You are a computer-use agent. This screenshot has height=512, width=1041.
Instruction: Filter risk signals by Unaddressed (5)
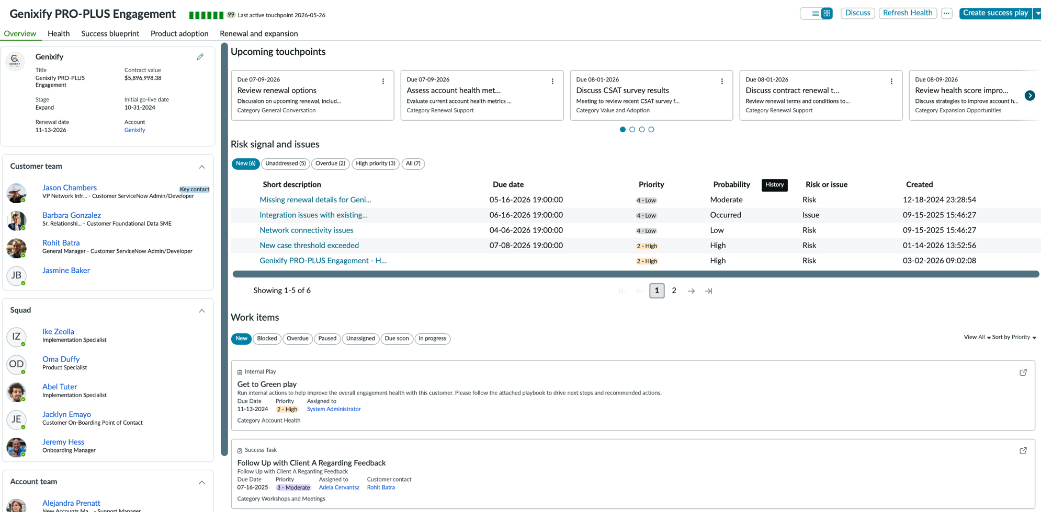click(x=285, y=164)
